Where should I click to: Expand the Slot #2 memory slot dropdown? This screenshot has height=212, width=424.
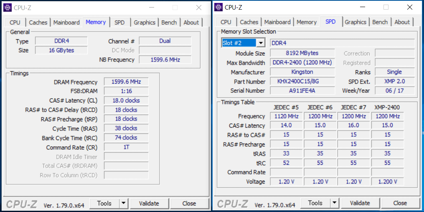click(x=261, y=43)
